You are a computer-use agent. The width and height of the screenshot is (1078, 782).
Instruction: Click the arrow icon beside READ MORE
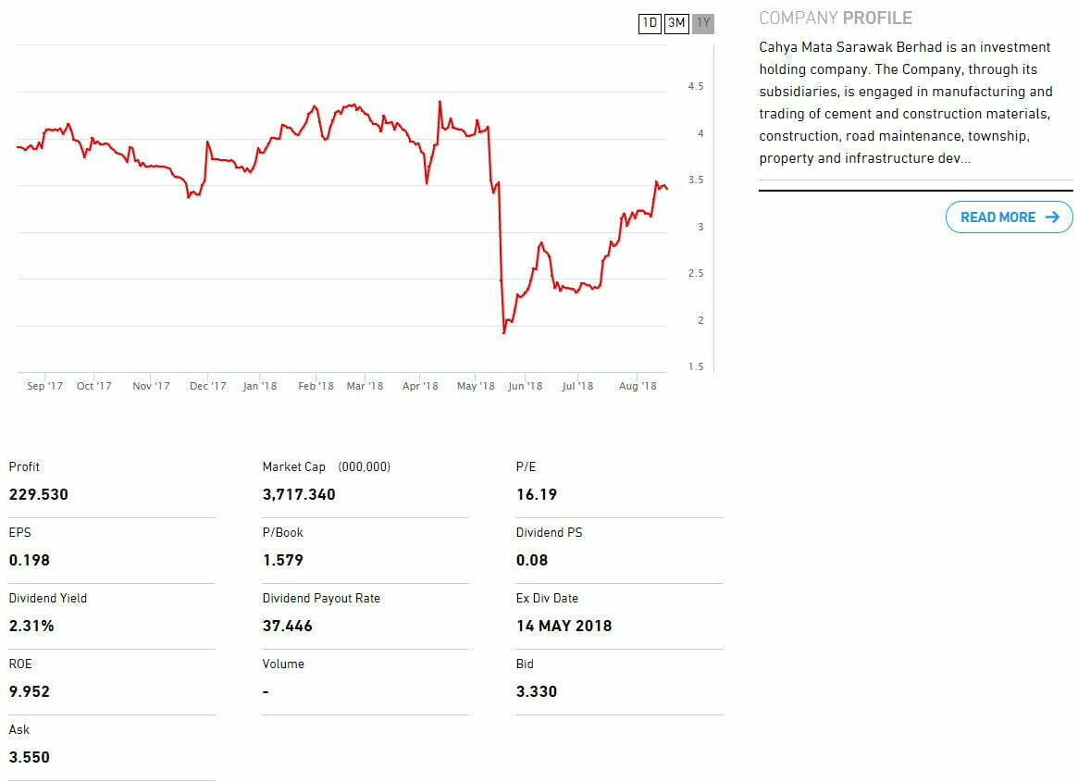[1051, 217]
